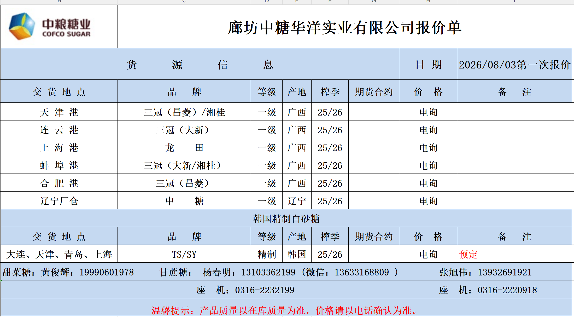Click the 25/26 season in 辽宁厂仓 row
This screenshot has height=317, width=574.
[x=330, y=201]
